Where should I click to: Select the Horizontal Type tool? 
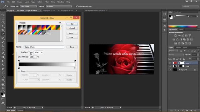tap(3, 72)
